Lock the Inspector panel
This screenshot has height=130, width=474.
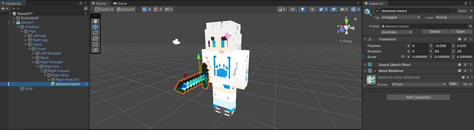point(466,3)
